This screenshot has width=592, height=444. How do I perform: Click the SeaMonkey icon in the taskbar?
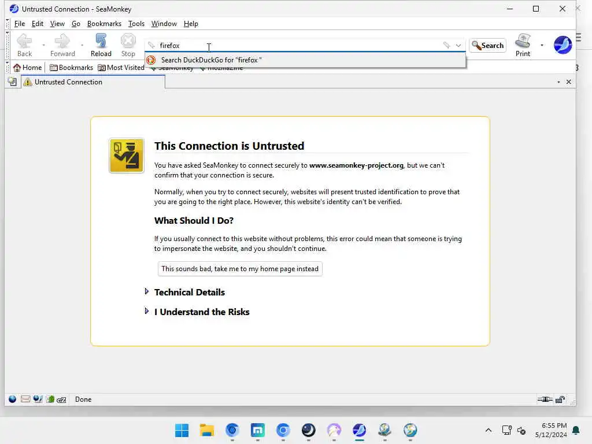click(359, 430)
